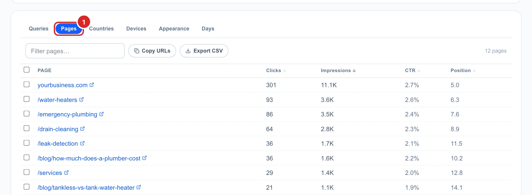Screen dimensions: 532x195
Task: Click the Export CSV button
Action: tap(204, 51)
